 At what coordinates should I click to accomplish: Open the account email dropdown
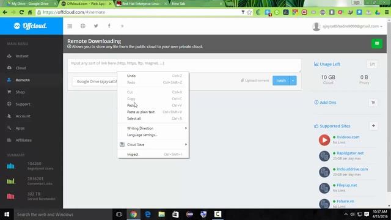coord(348,26)
